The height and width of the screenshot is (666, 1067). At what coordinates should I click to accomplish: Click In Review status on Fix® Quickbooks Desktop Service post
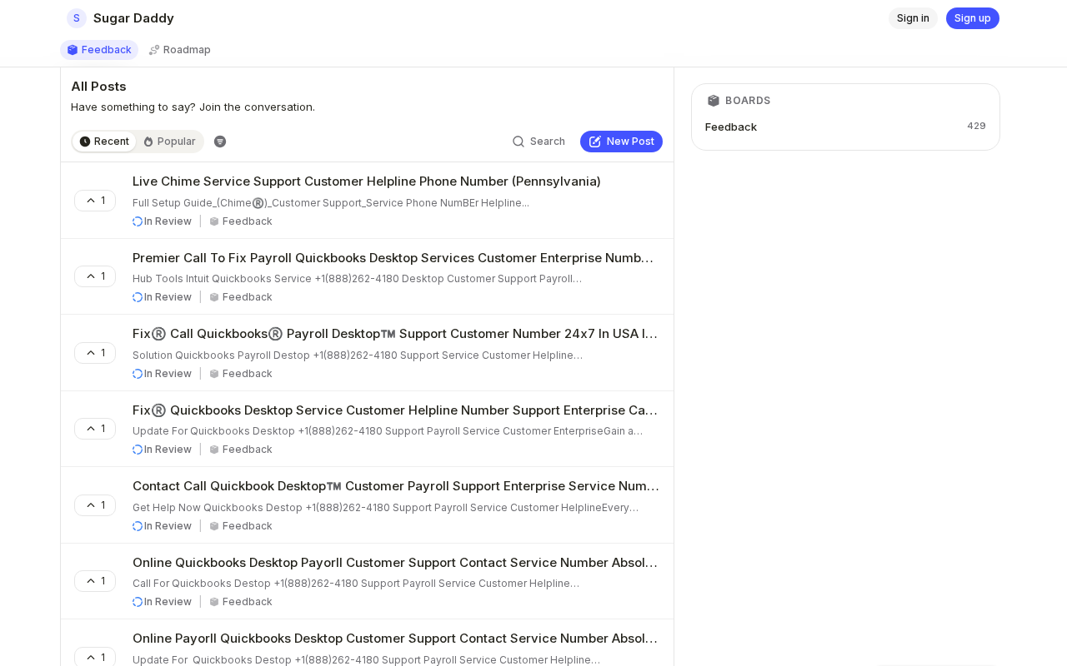(x=162, y=450)
